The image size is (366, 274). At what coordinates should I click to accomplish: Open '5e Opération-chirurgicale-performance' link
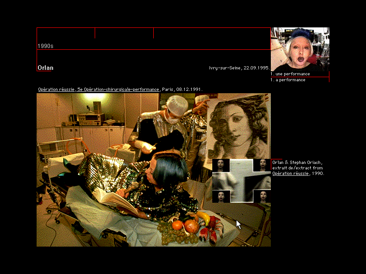[118, 90]
